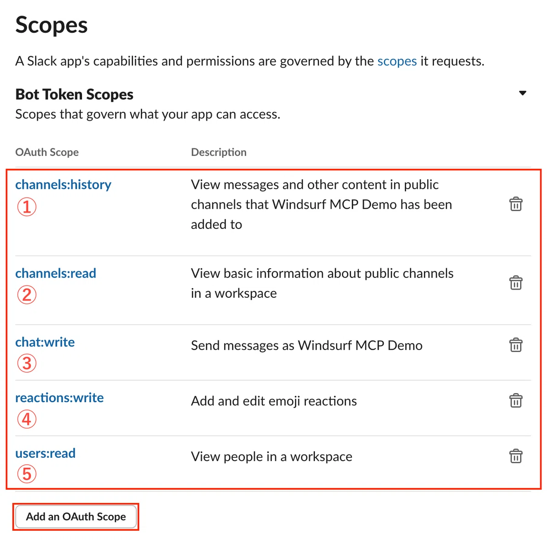Click the 'View basic information about public channels' description
The image size is (547, 544).
322,283
